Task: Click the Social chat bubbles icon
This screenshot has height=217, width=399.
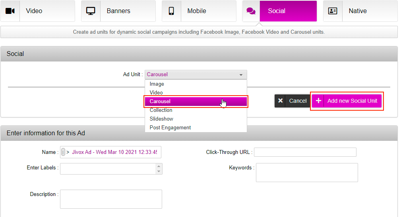Action: coord(251,11)
